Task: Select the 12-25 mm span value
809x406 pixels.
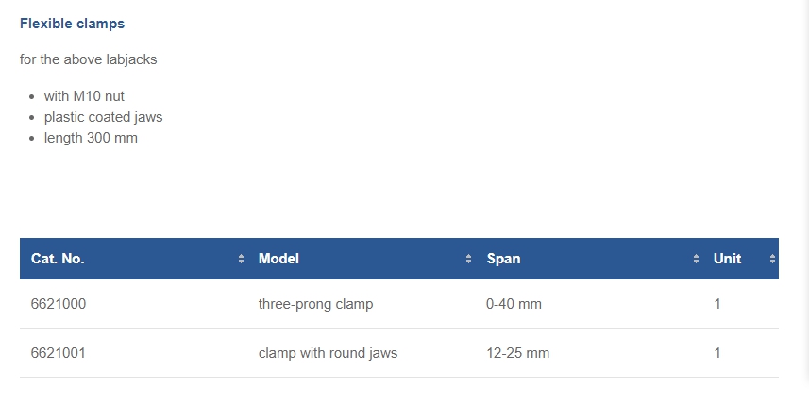Action: (518, 353)
